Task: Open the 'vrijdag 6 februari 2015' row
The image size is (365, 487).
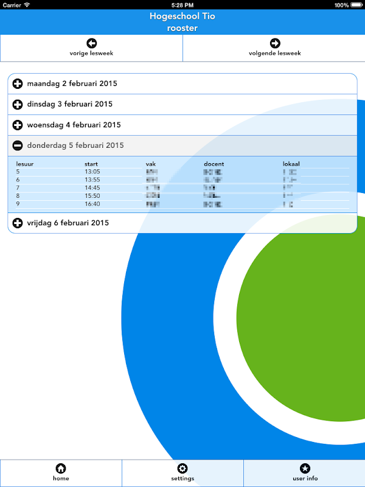Action: pos(182,223)
